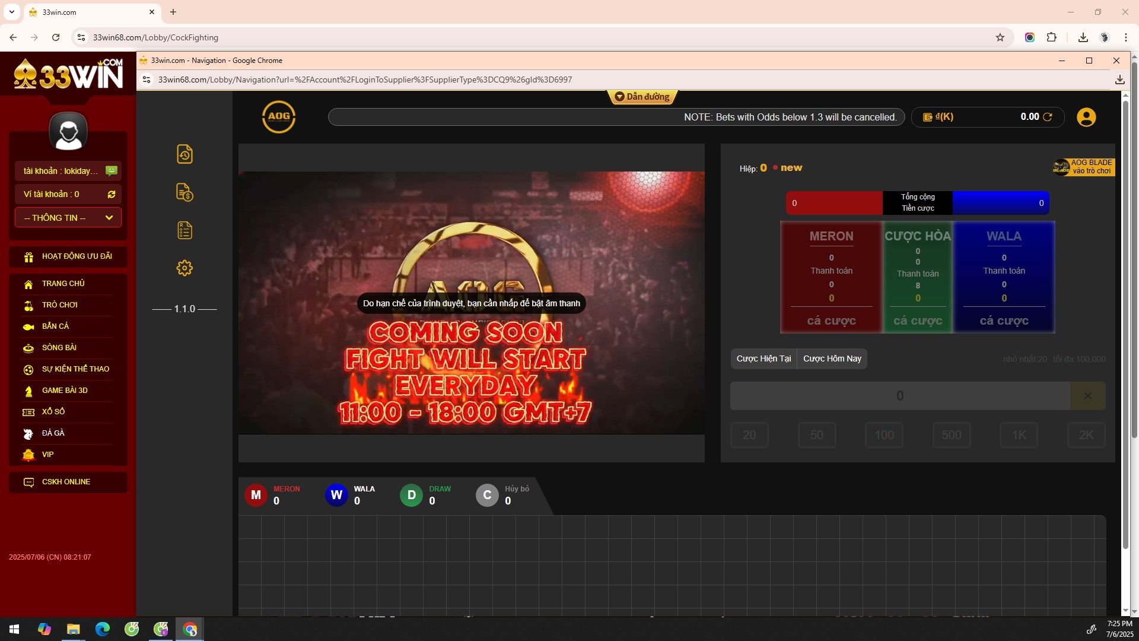Viewport: 1139px width, 641px height.
Task: Click the main page vertical scrollbar
Action: 1134,249
